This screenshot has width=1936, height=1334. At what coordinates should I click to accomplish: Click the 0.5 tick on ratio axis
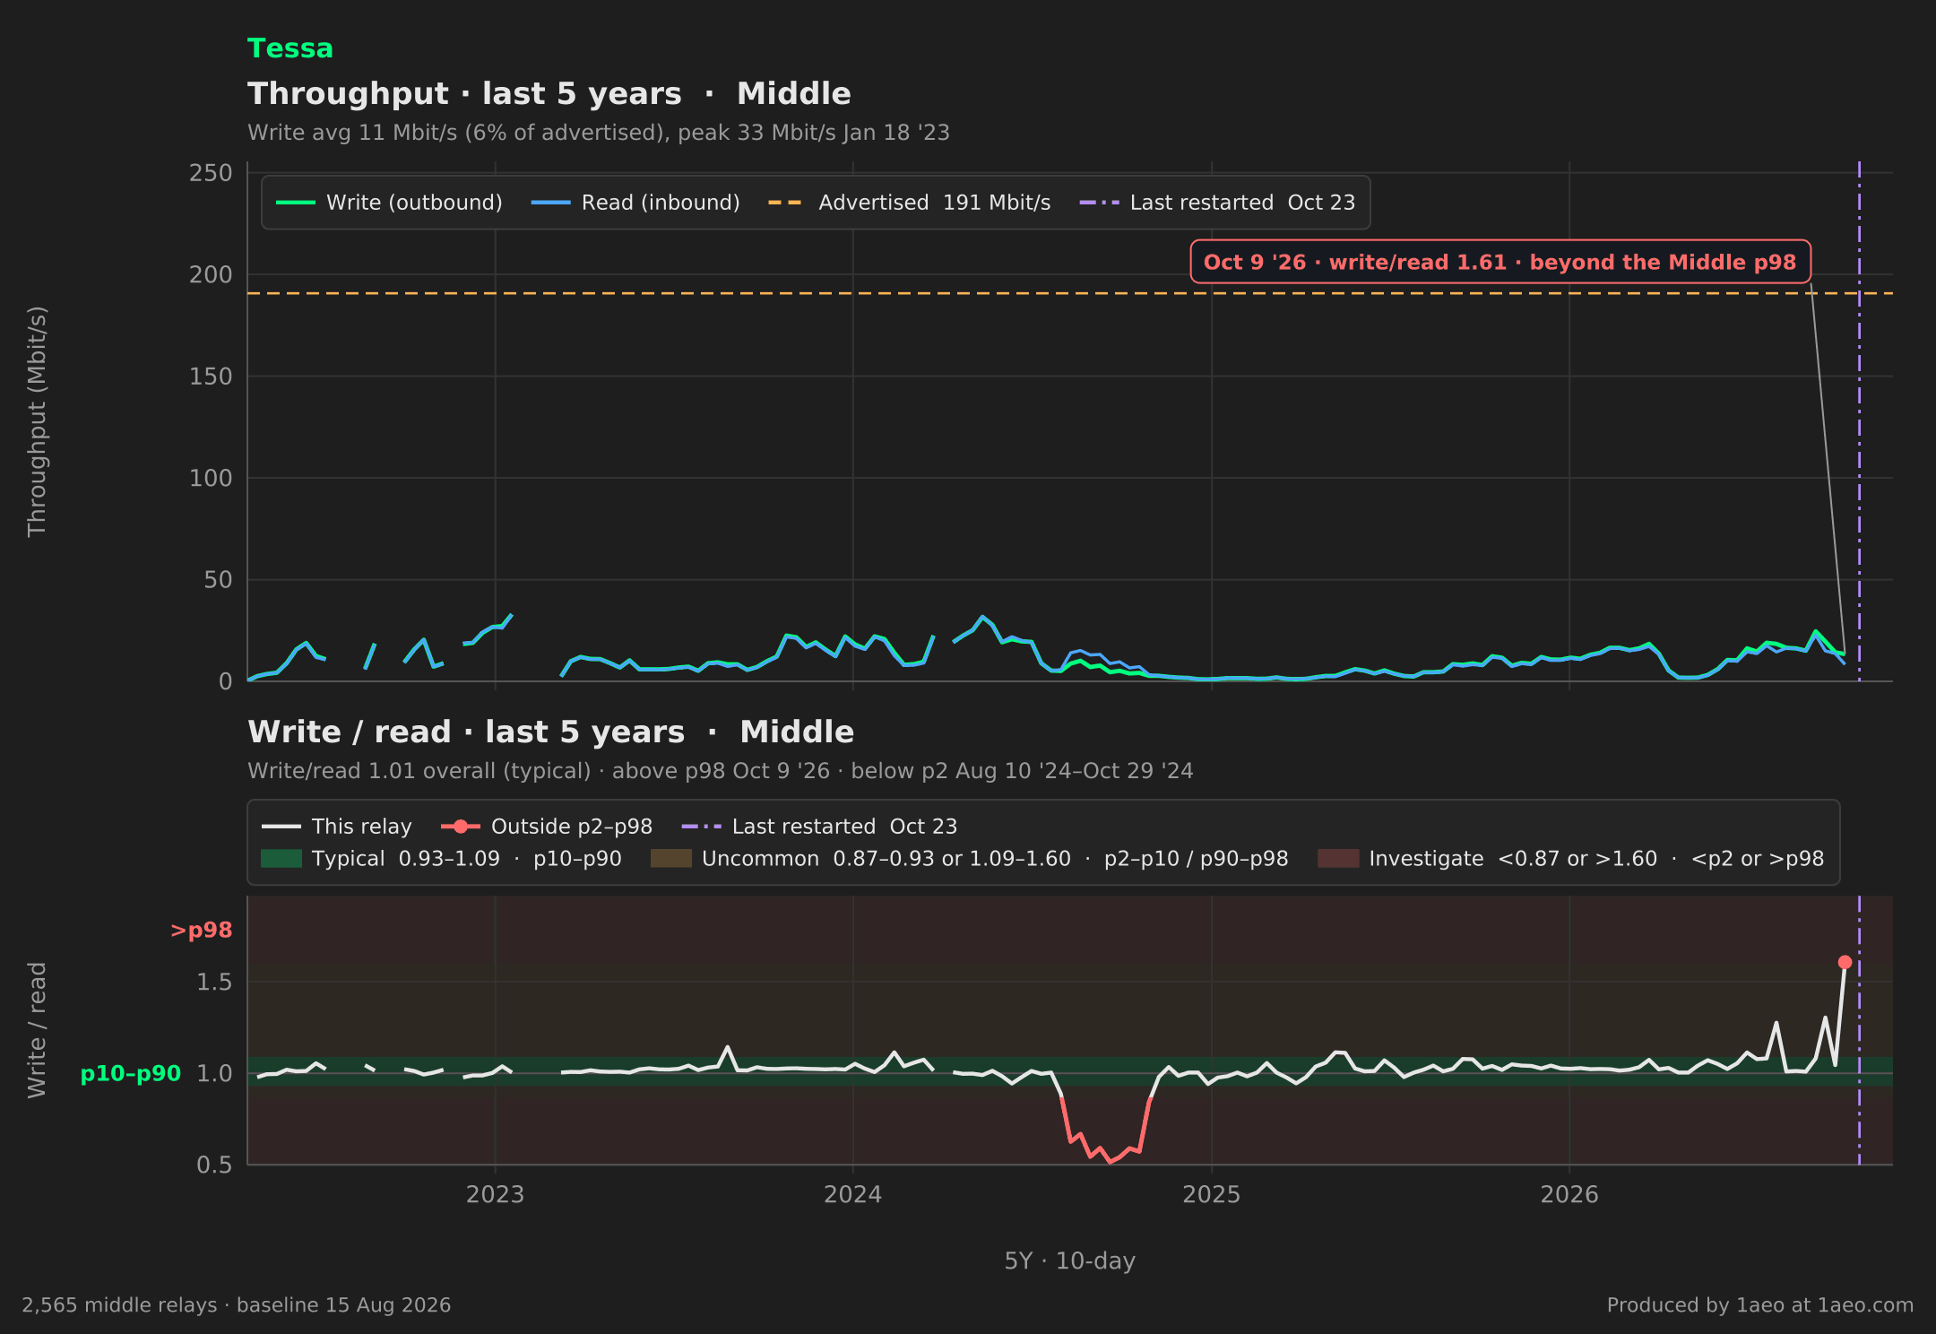[x=214, y=1165]
